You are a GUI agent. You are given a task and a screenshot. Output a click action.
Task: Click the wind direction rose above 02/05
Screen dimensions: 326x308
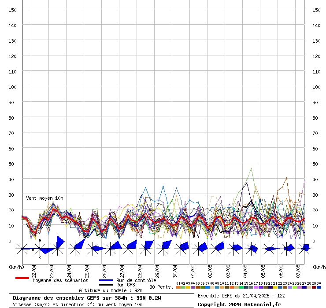pos(216,249)
